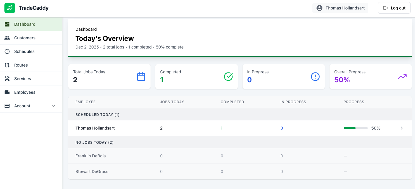Click the Services tools icon in the sidebar

[7, 79]
